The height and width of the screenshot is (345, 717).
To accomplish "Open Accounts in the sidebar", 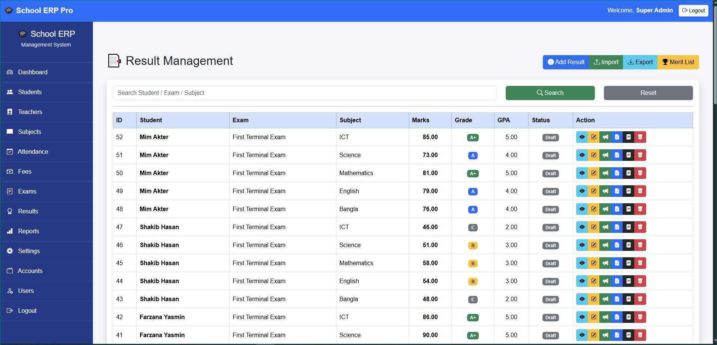I will pyautogui.click(x=46, y=271).
